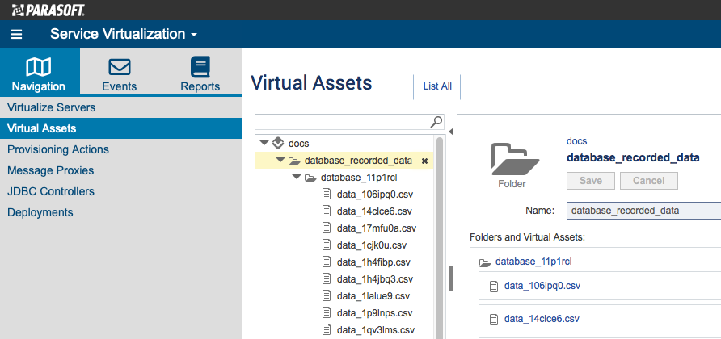
Task: Collapse database_11p1rcl folder arrow
Action: coord(297,178)
